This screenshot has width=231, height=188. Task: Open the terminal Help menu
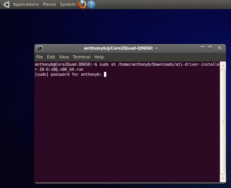pyautogui.click(x=99, y=57)
